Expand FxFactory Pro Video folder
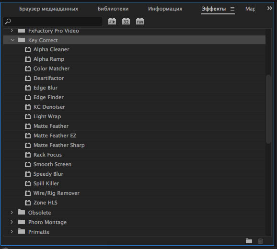 coord(12,31)
